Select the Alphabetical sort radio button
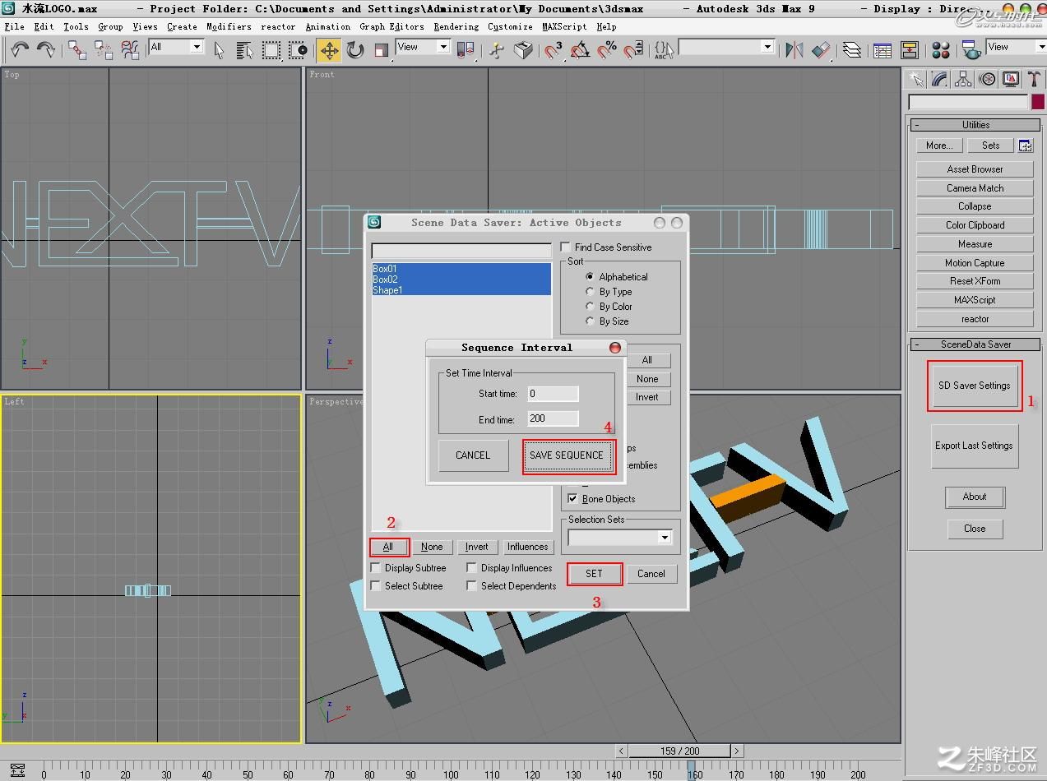 coord(590,277)
